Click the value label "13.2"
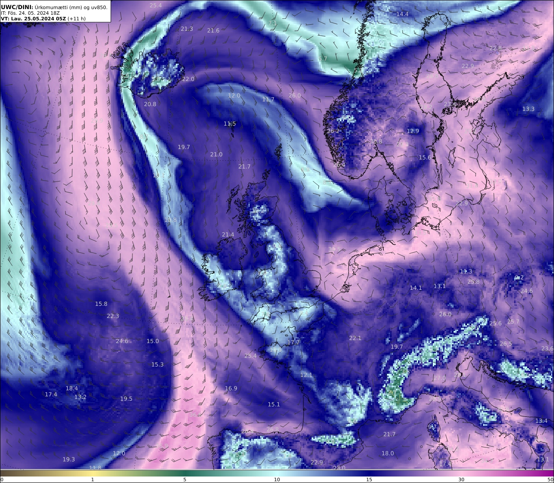This screenshot has width=554, height=483. point(81,397)
